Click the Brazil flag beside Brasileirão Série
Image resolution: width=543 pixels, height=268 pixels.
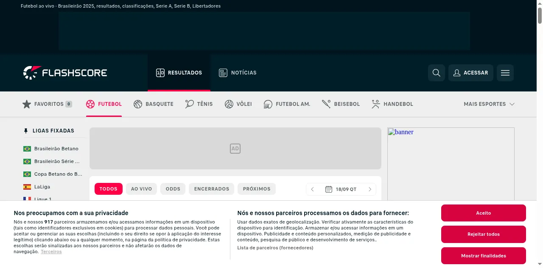tap(27, 161)
